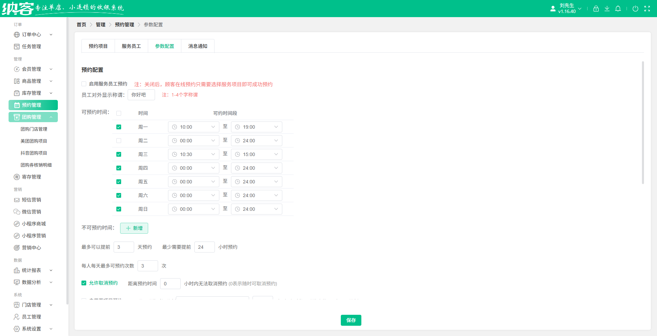The image size is (657, 336).
Task: Open 团购门店管理 submenu item
Action: tap(34, 129)
